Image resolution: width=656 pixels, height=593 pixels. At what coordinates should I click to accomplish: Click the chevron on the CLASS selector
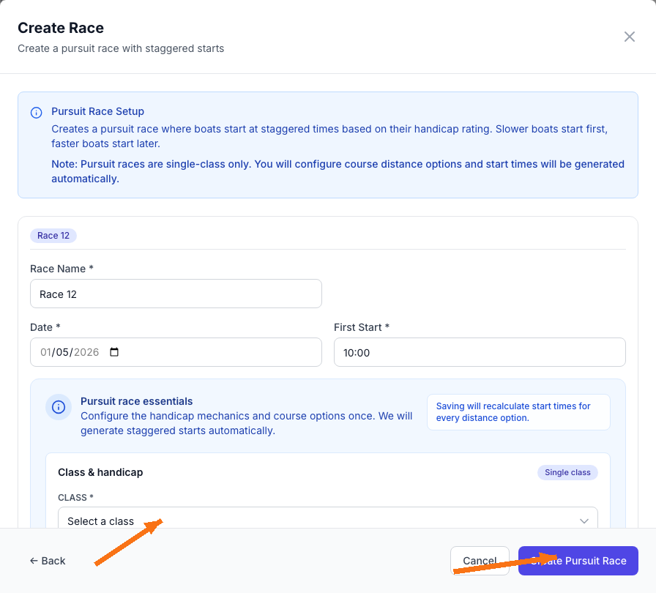tap(584, 521)
